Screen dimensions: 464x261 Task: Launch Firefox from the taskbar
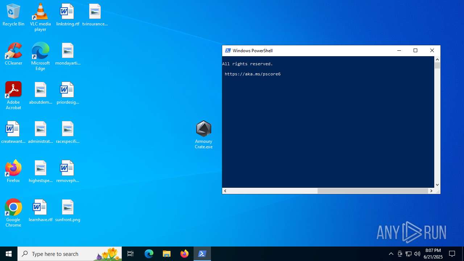coord(185,254)
